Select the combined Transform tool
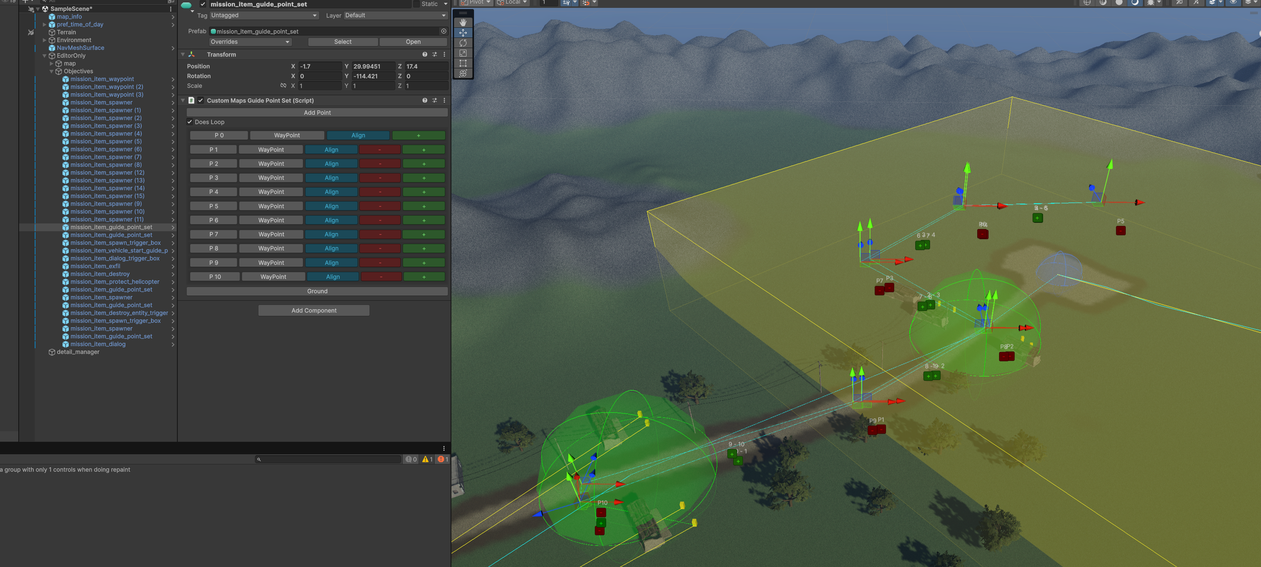The width and height of the screenshot is (1261, 567). pos(463,74)
